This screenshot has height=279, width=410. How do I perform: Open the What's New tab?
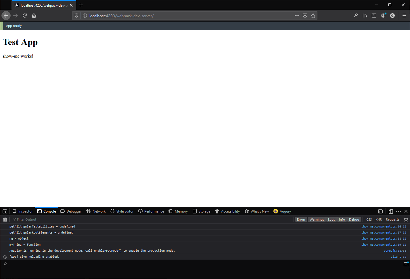pos(257,211)
